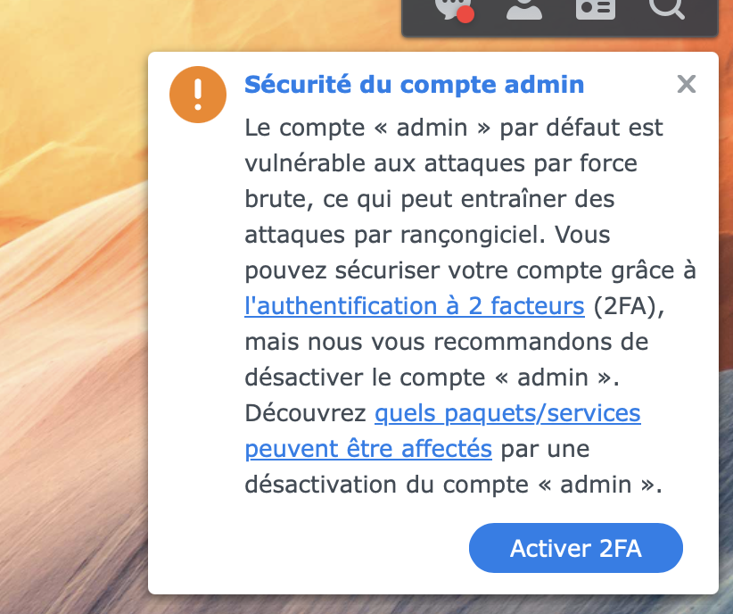Click the orange exclamation warning icon

point(198,95)
